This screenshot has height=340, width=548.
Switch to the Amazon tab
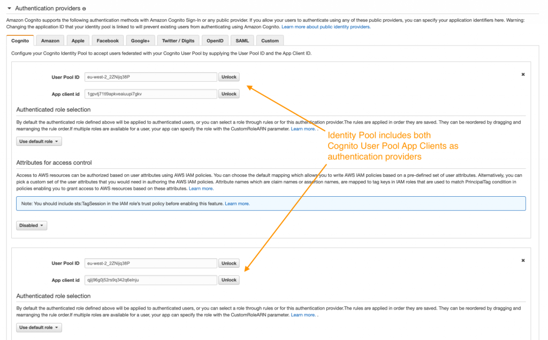click(x=50, y=41)
